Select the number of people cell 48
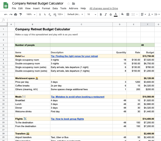 click(x=148, y=45)
